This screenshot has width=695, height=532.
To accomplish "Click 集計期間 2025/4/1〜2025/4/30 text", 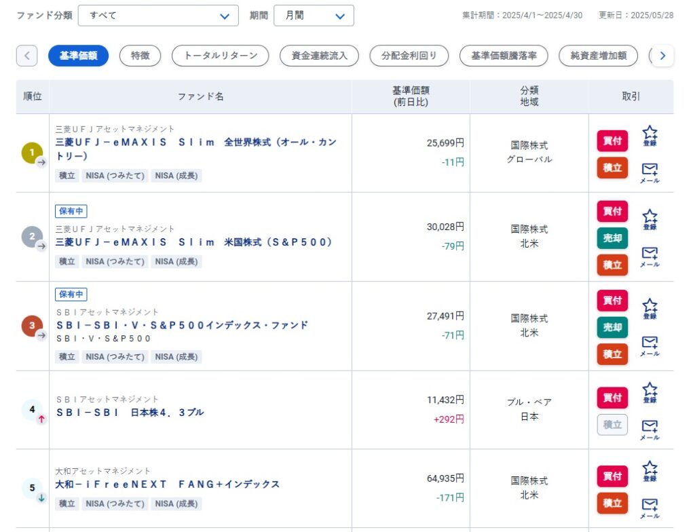I will click(522, 15).
